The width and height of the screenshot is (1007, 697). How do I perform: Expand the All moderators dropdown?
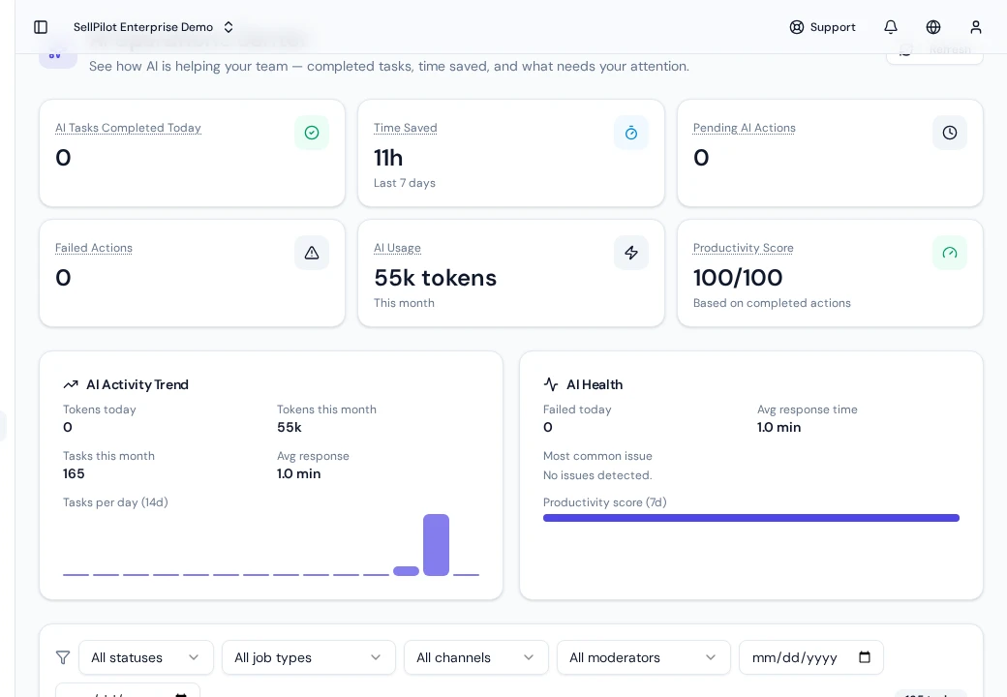(x=644, y=657)
